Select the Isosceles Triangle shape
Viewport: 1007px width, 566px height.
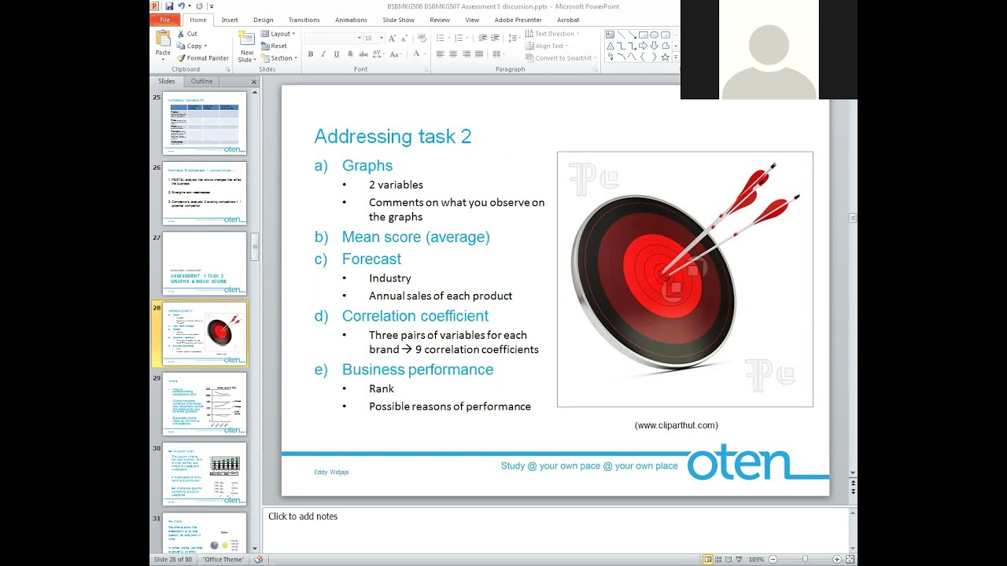click(610, 46)
